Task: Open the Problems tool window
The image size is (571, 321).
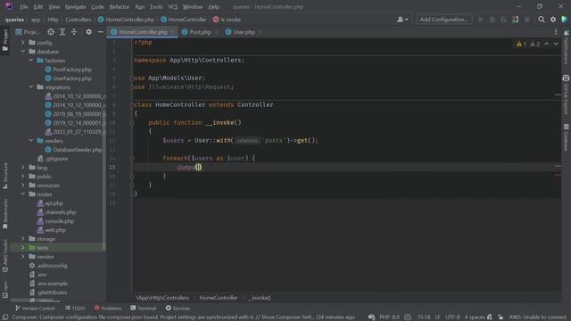Action: coord(108,309)
